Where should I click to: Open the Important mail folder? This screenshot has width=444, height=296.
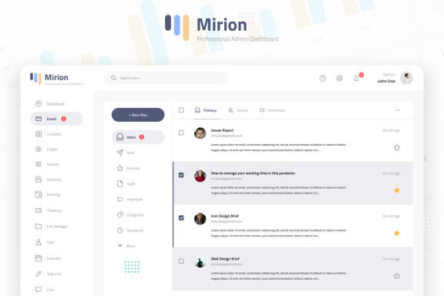tap(130, 200)
